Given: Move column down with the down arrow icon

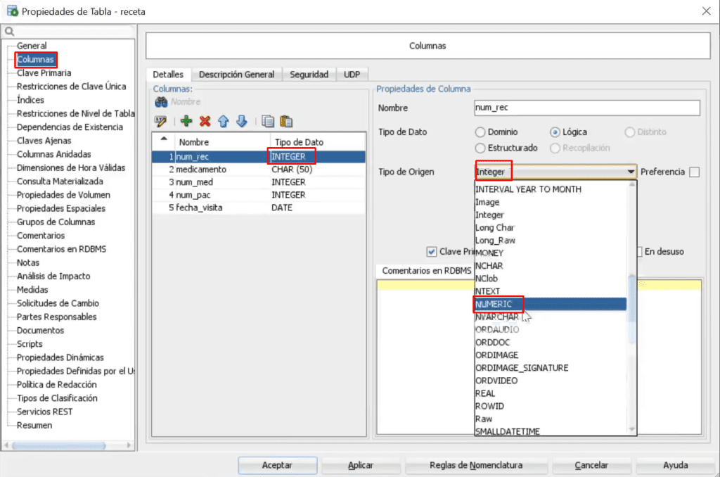Looking at the screenshot, I should click(x=242, y=121).
